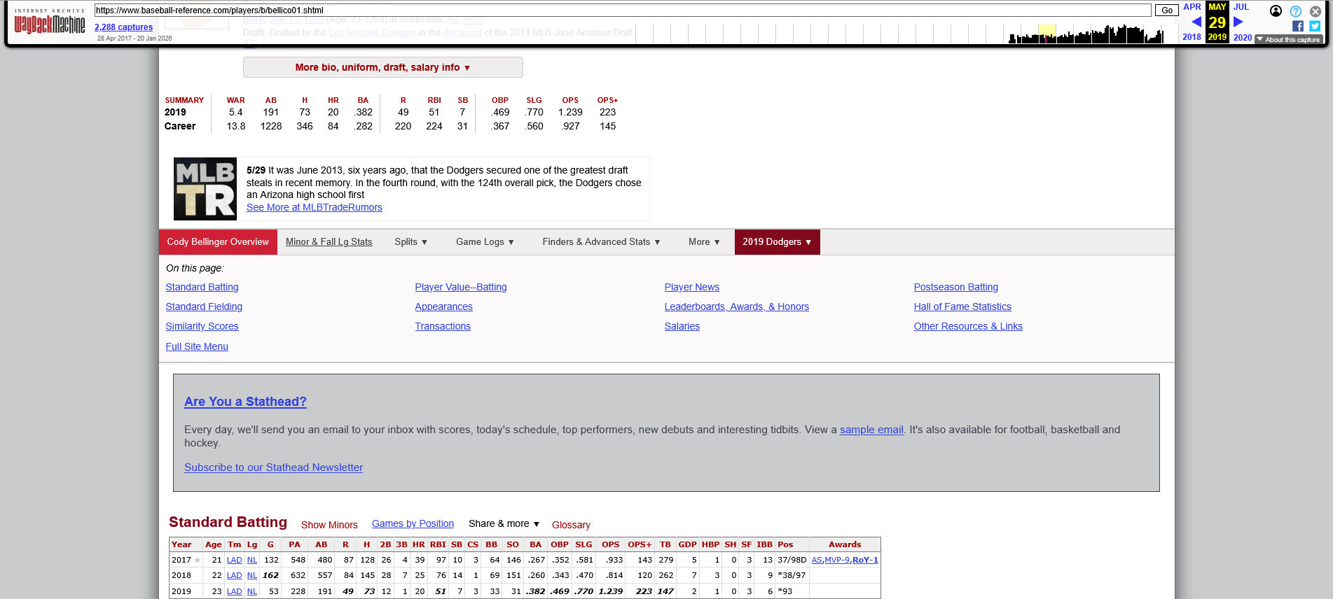The image size is (1333, 599).
Task: Select JUL in capture navigation
Action: 1241,7
